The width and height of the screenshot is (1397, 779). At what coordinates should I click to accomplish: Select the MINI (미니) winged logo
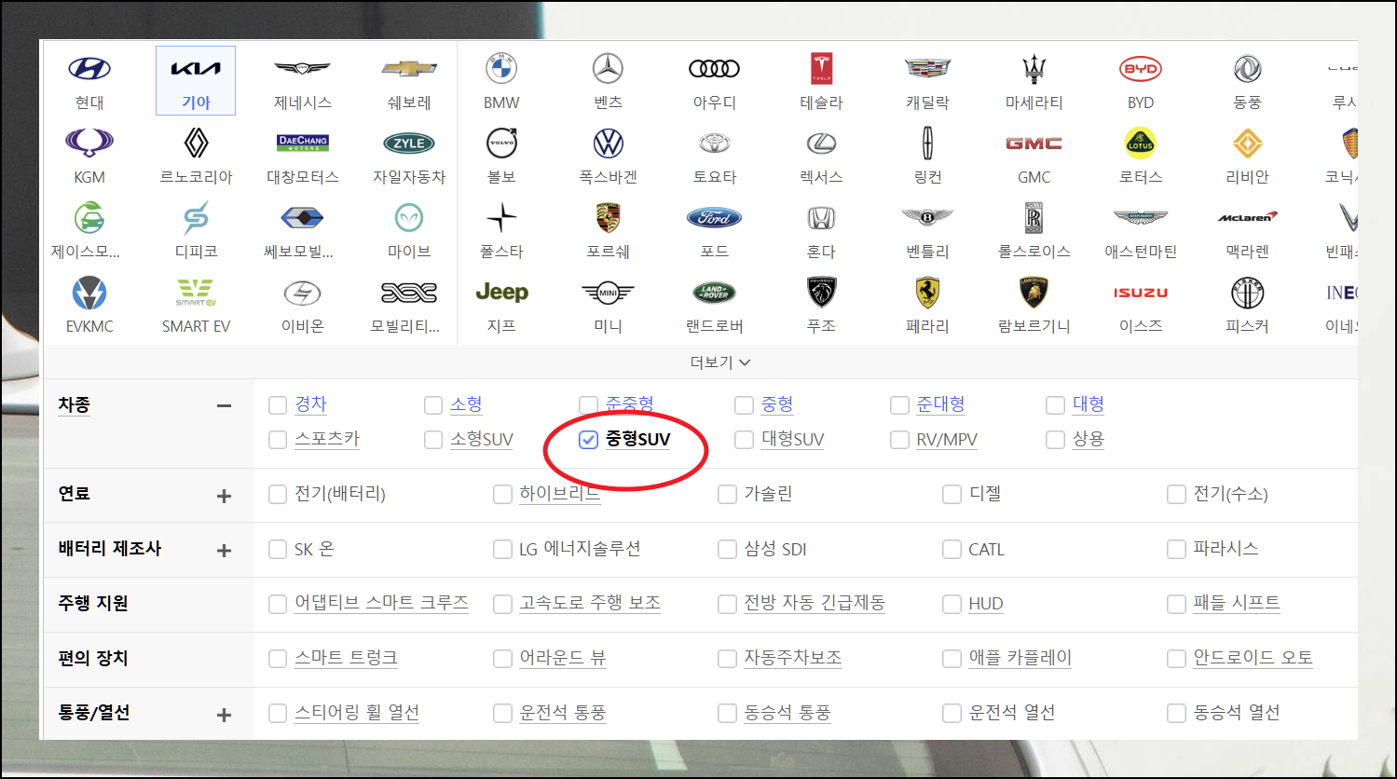[608, 293]
